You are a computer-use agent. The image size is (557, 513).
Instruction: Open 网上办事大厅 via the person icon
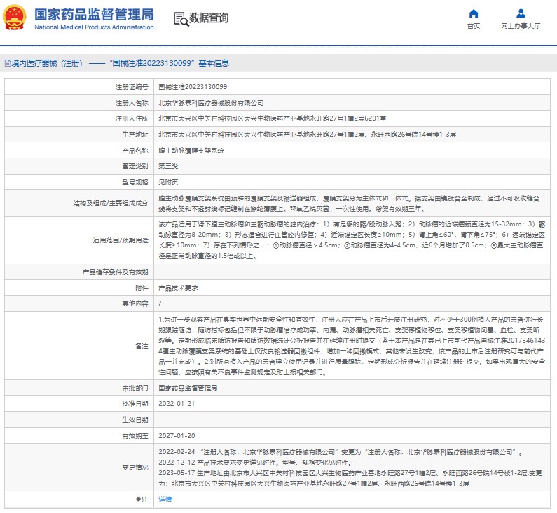[521, 14]
